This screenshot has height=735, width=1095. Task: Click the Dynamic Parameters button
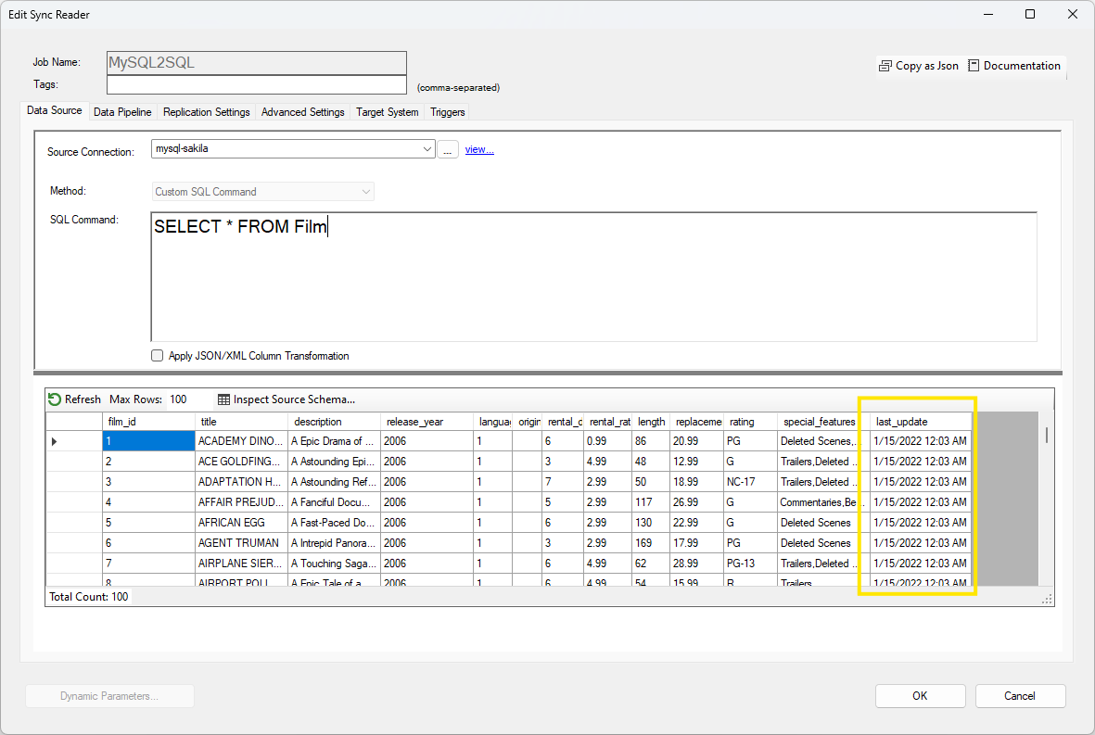pos(109,696)
